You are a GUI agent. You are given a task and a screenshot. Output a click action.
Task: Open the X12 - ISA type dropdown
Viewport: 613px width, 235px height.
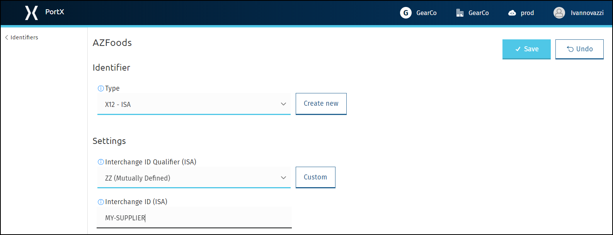click(194, 104)
